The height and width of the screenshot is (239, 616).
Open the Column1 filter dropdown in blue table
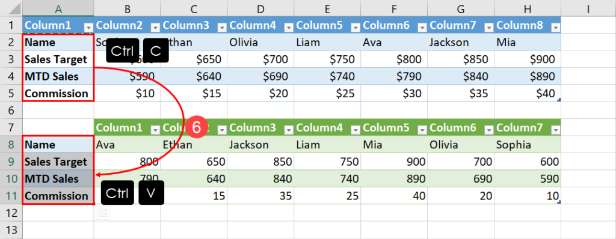(89, 26)
